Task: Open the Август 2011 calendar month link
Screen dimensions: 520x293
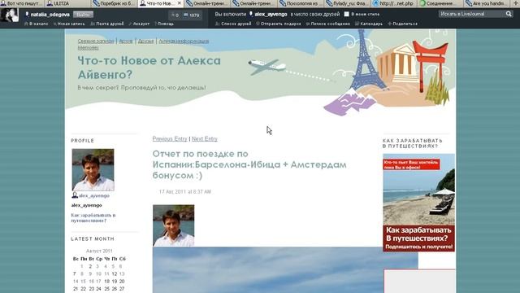Action: tap(99, 251)
